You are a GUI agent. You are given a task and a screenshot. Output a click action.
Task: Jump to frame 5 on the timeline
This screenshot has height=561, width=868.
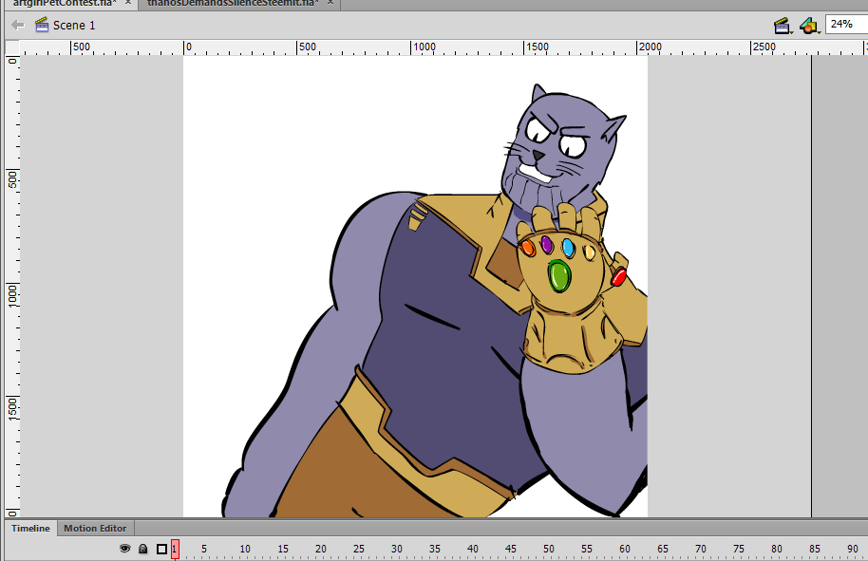click(x=204, y=549)
